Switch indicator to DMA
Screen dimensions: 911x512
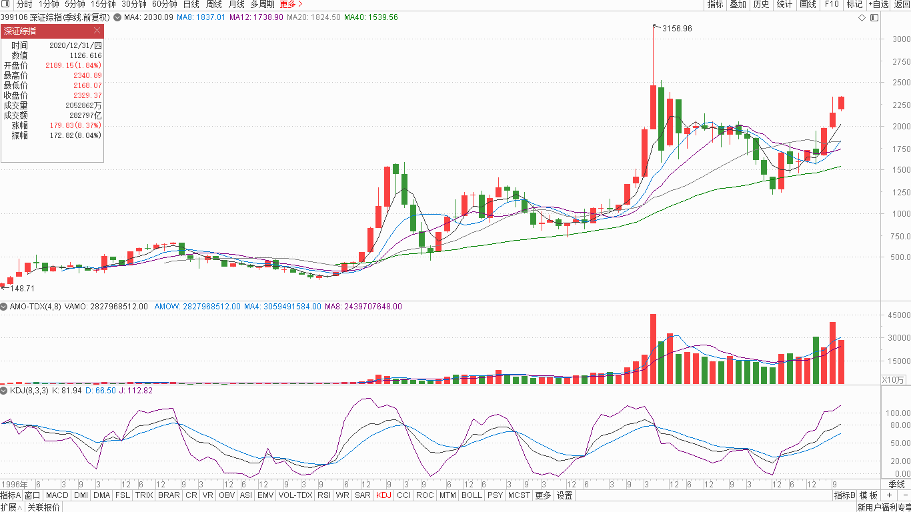tap(101, 495)
